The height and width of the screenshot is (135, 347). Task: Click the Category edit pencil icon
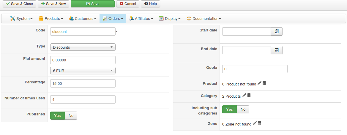click(244, 96)
